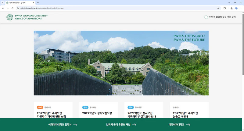The image size is (244, 131).
Task: Open a new tab with the plus button
Action: point(38,3)
